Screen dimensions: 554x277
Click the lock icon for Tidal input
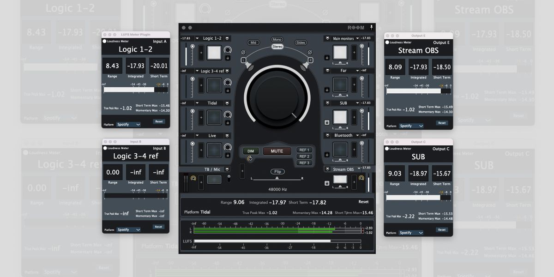(x=227, y=122)
